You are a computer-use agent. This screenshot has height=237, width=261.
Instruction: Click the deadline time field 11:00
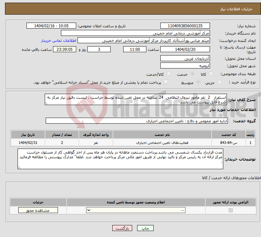pyautogui.click(x=135, y=49)
